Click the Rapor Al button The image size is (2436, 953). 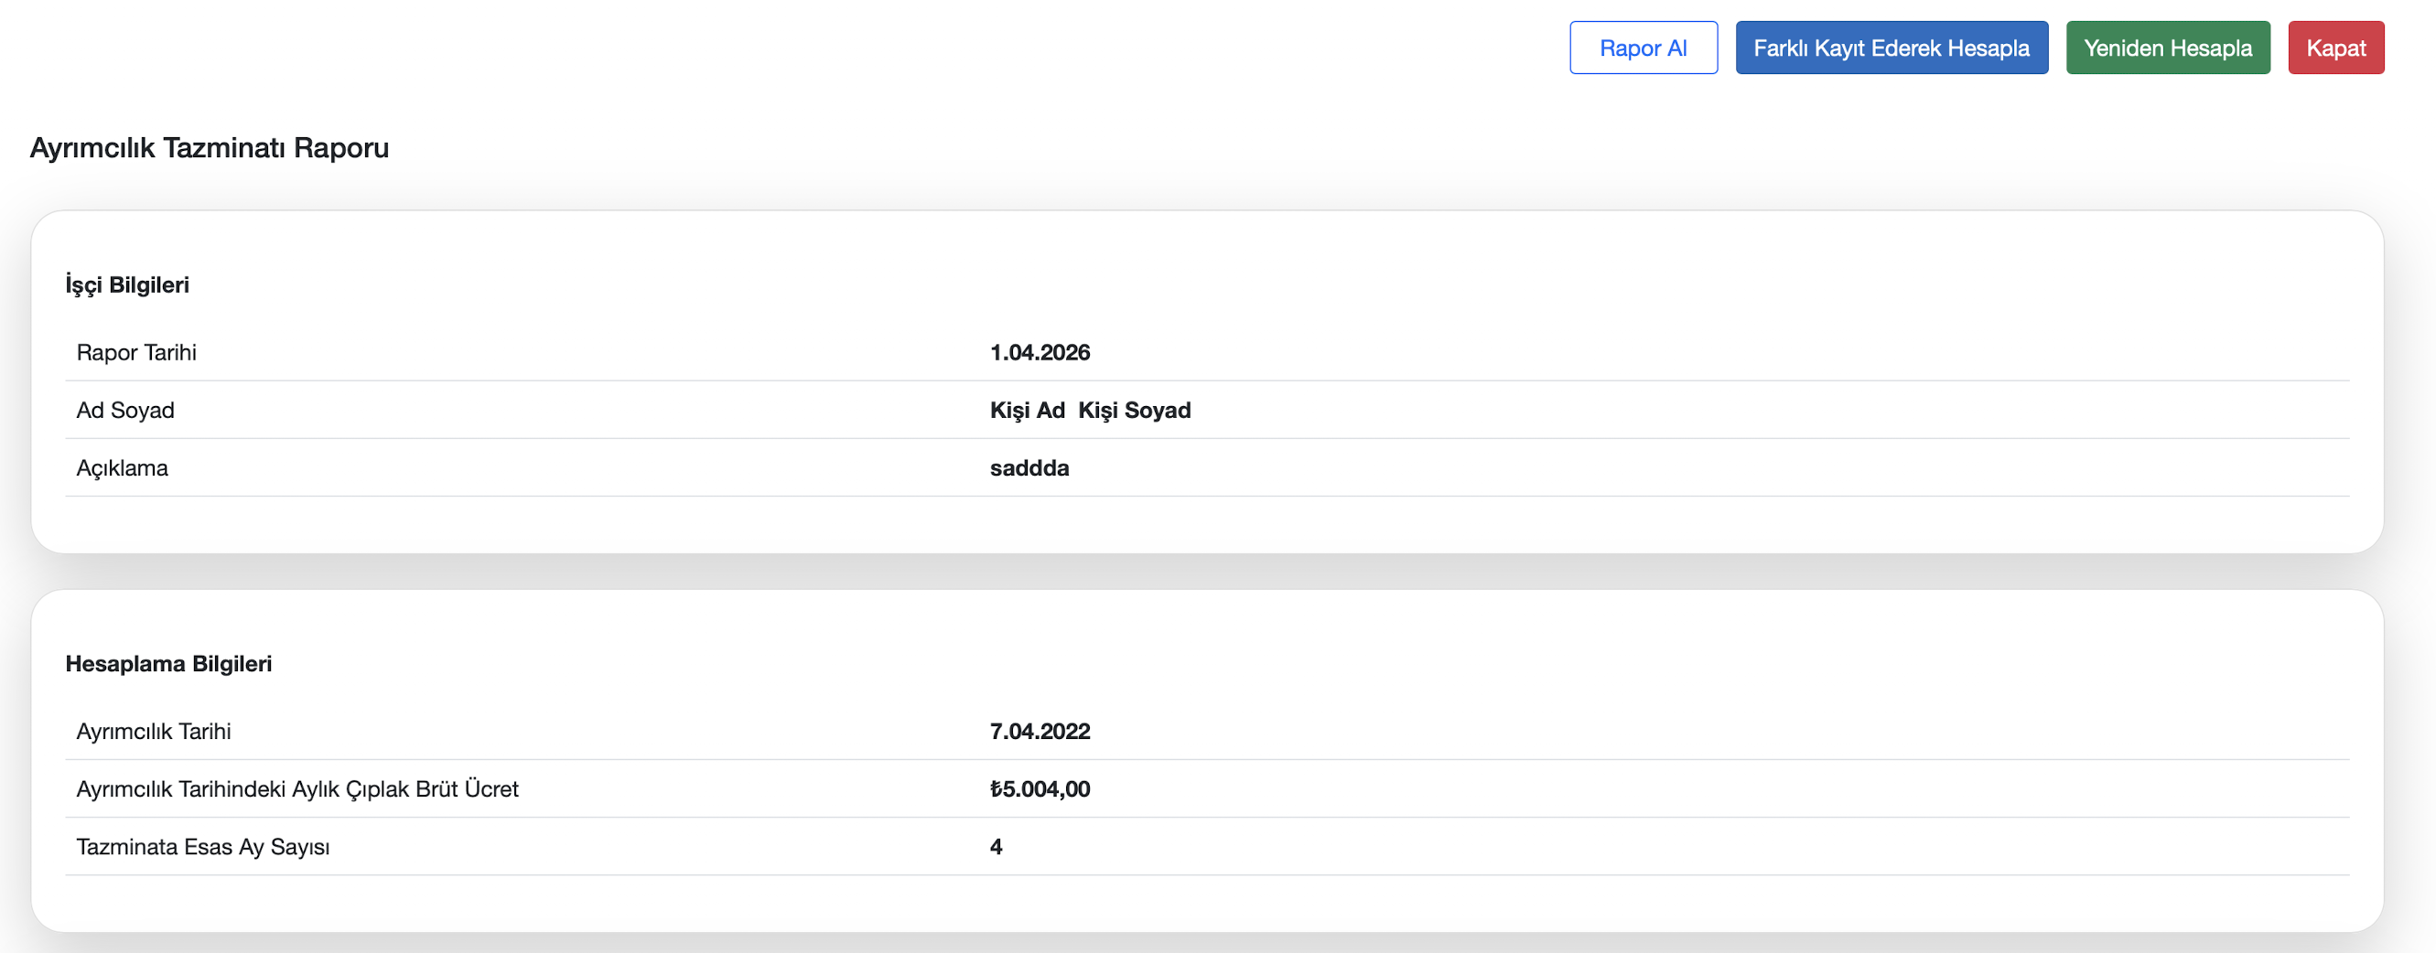(1643, 48)
